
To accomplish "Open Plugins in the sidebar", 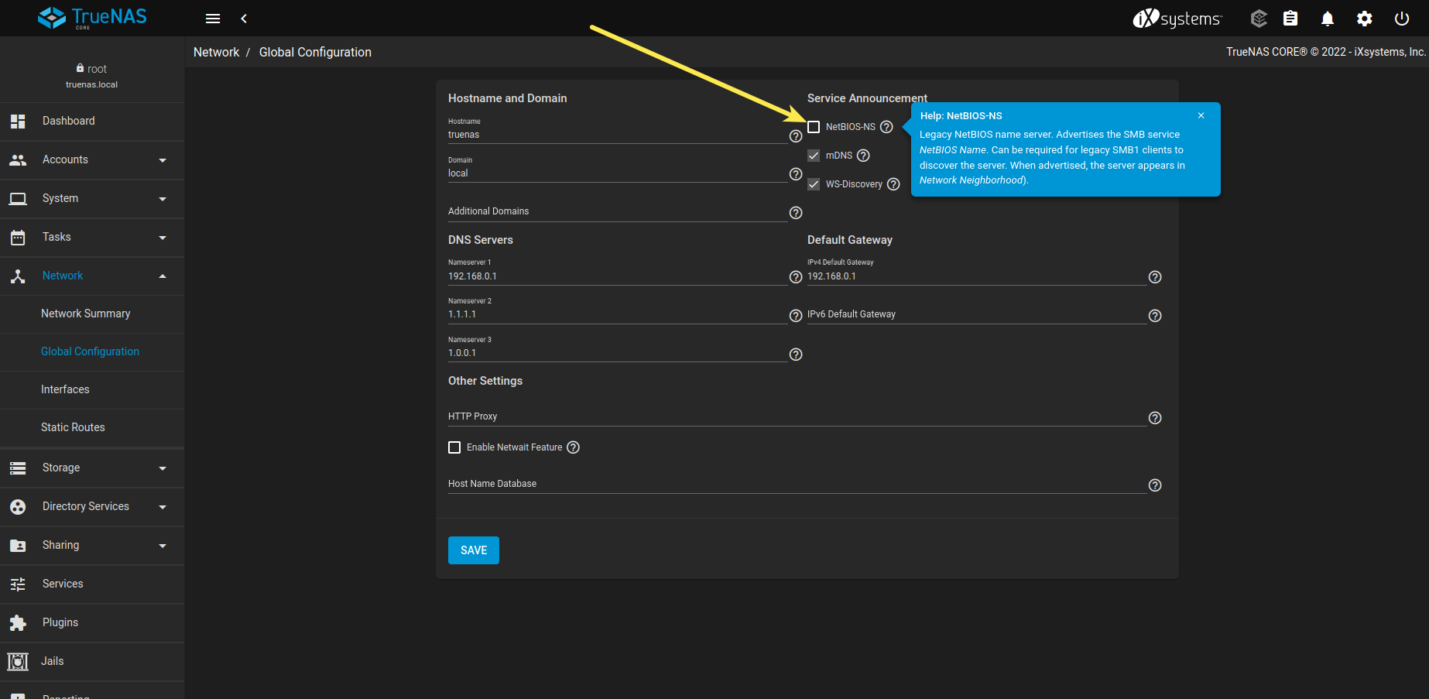I will tap(92, 623).
